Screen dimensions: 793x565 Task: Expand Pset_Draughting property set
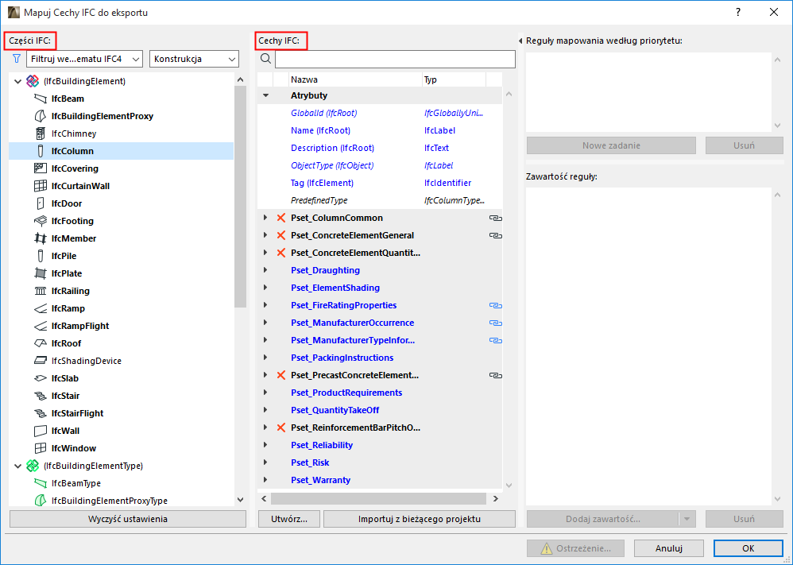(265, 270)
